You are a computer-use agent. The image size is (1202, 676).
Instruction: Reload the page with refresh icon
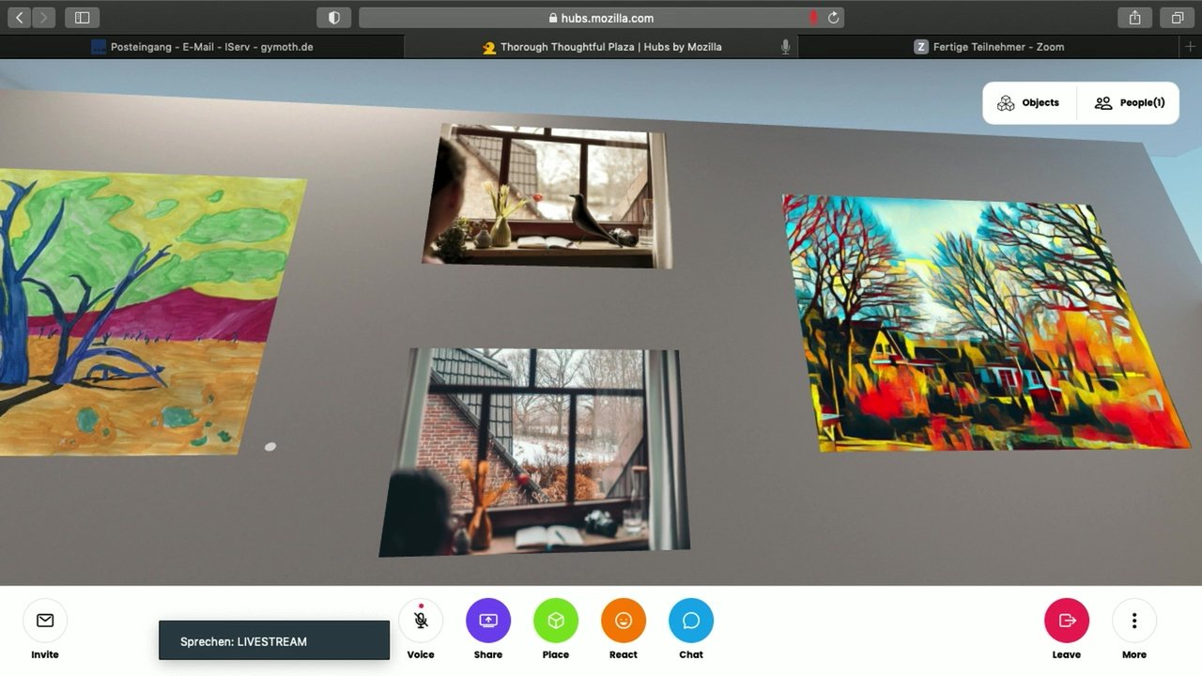(x=833, y=18)
